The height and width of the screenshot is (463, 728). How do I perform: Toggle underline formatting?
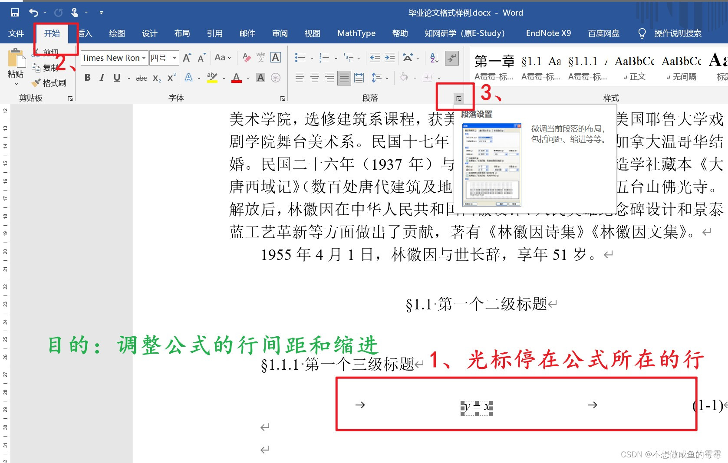117,78
